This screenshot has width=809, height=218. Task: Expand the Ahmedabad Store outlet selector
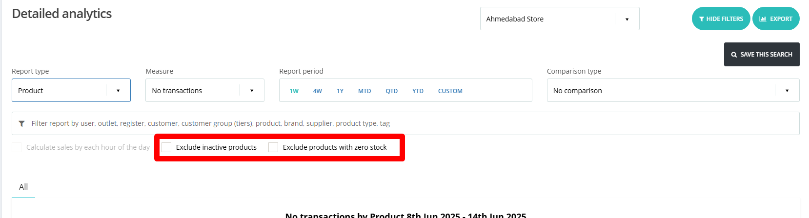560,19
